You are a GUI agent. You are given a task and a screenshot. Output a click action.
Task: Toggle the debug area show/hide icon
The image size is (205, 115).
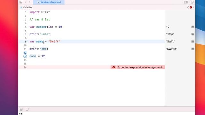pos(21,109)
